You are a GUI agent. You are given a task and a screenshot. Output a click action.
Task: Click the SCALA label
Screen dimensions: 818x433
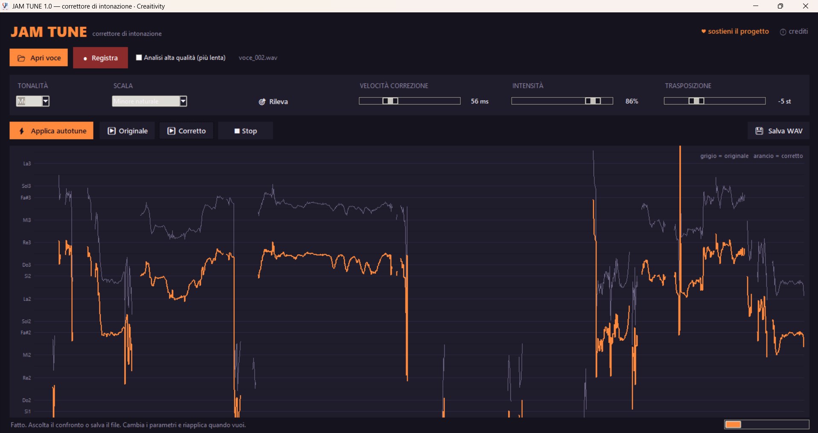pos(123,86)
